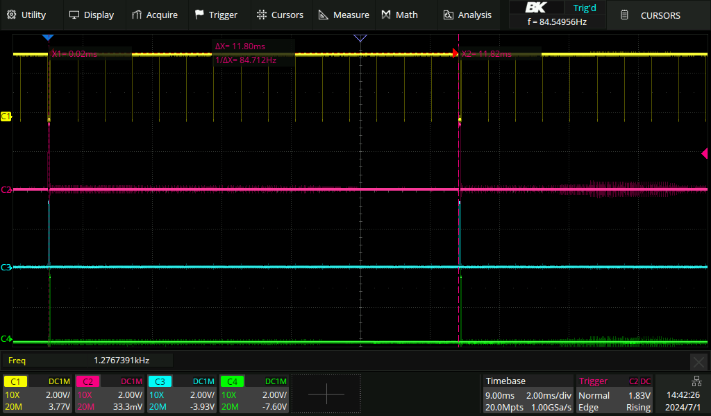Screen dimensions: 711x416
Task: Open the Trigger settings box at bottom
Action: 614,394
